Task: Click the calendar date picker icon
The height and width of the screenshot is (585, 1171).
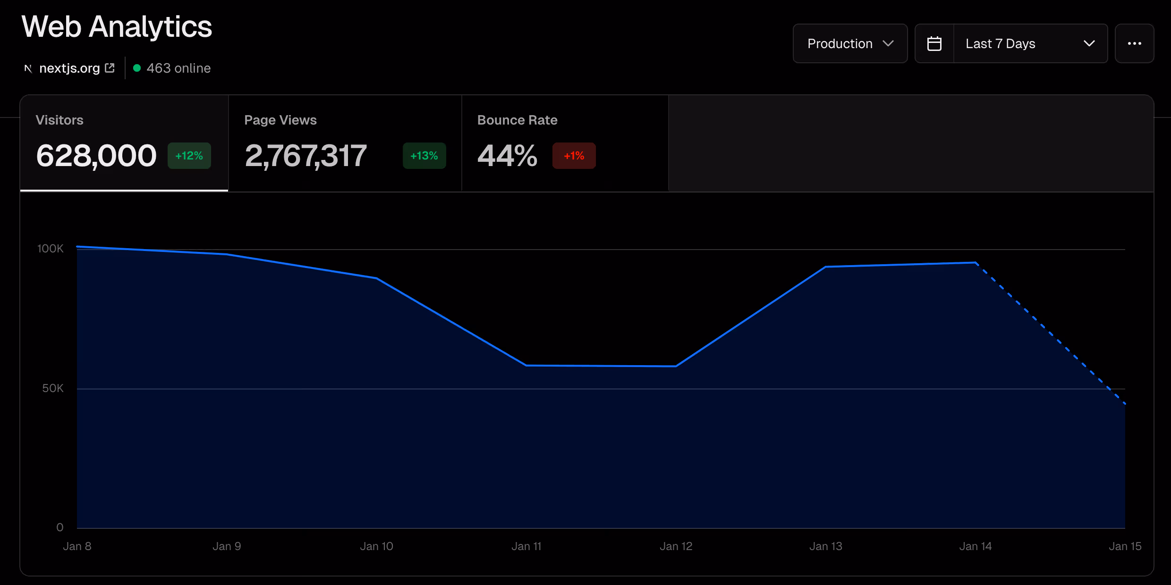Action: [935, 43]
